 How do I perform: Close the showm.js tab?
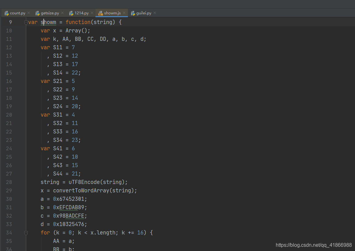124,13
